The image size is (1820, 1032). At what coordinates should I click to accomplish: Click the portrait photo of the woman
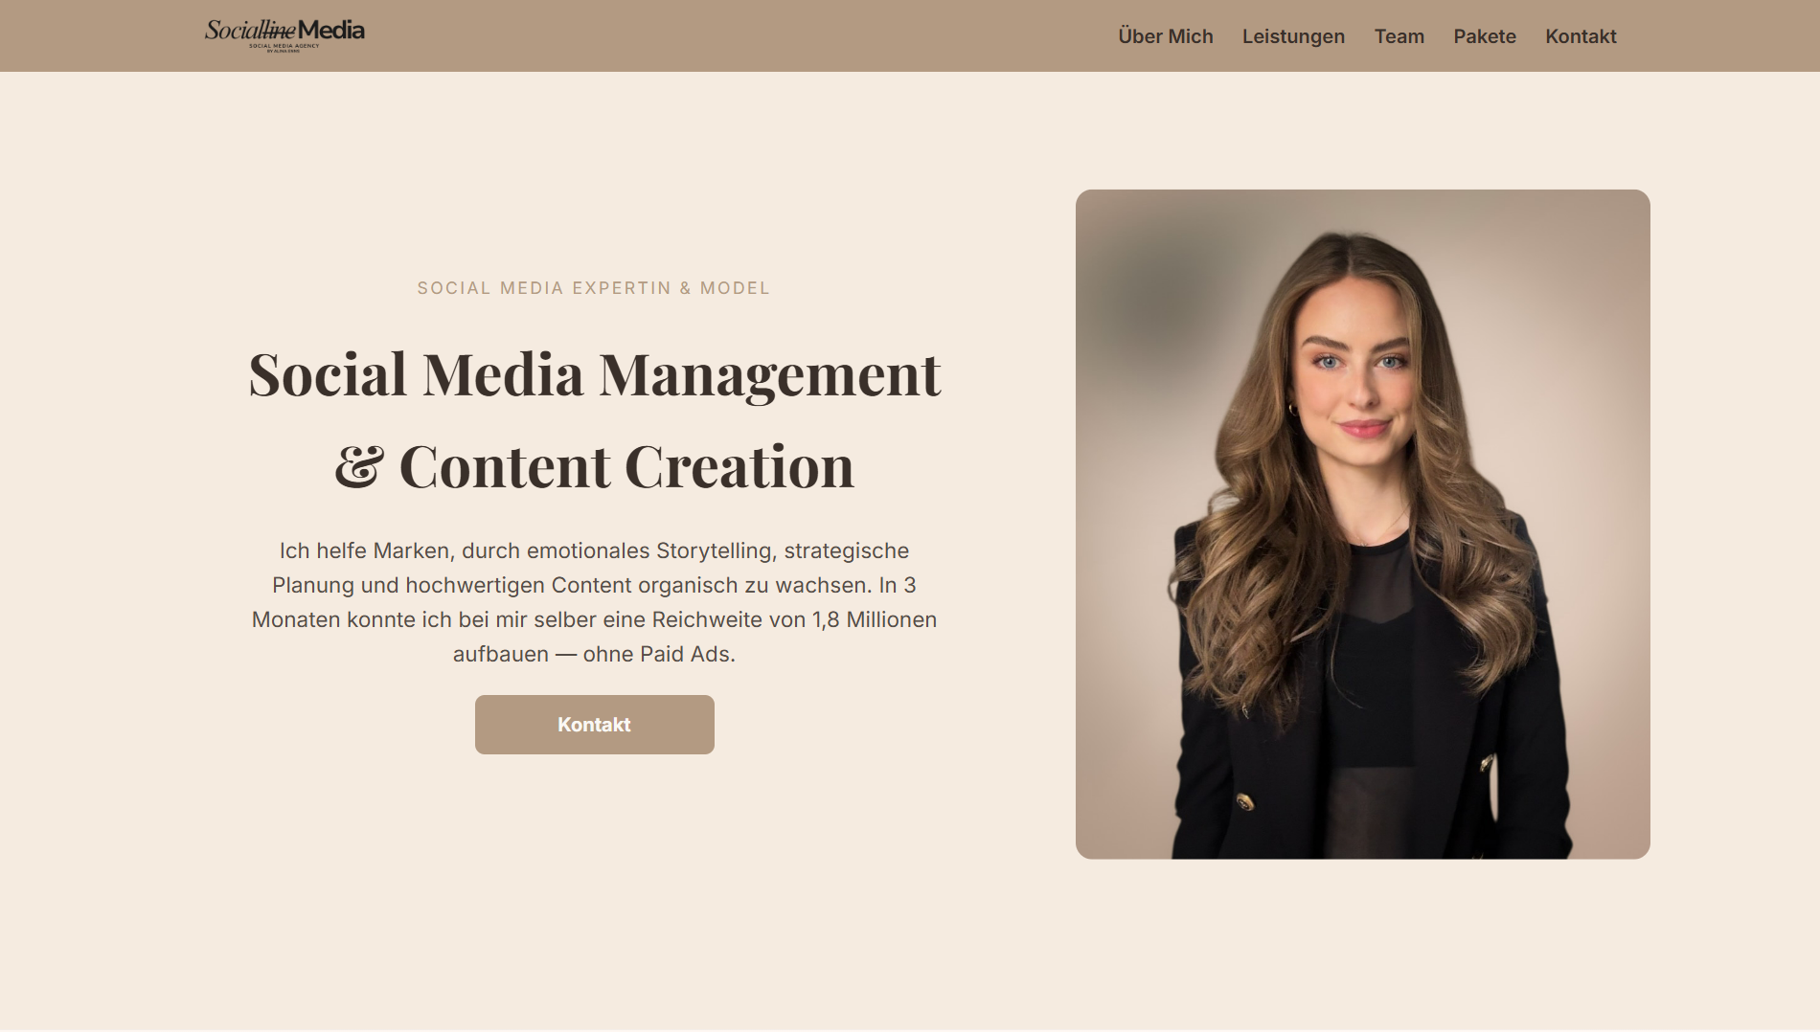click(x=1361, y=431)
